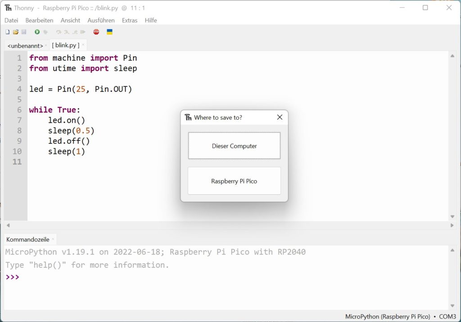Screen dimensions: 461x322
Task: Click the Ukraine flag support icon
Action: (x=110, y=32)
